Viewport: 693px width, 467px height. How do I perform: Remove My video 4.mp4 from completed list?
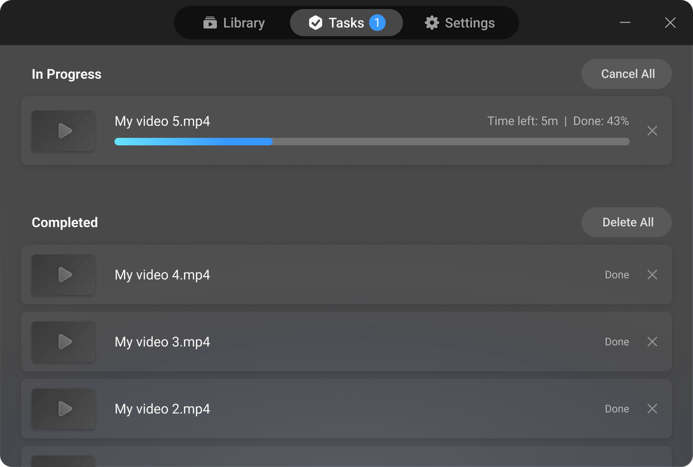pos(652,275)
